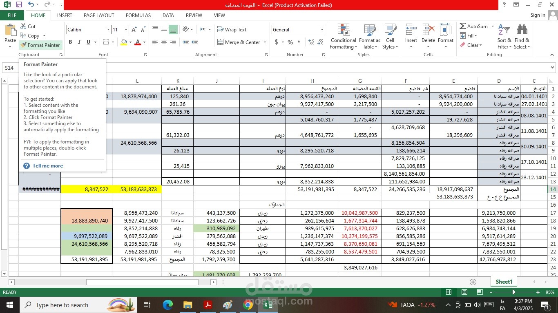This screenshot has height=313, width=558.
Task: Apply the red Font Color
Action: point(138,42)
